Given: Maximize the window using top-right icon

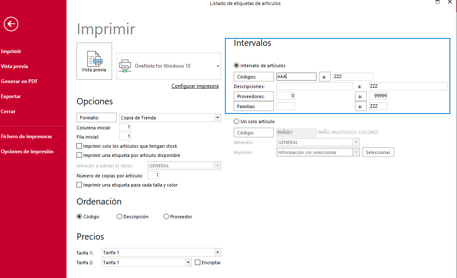Looking at the screenshot, I should [x=437, y=2].
